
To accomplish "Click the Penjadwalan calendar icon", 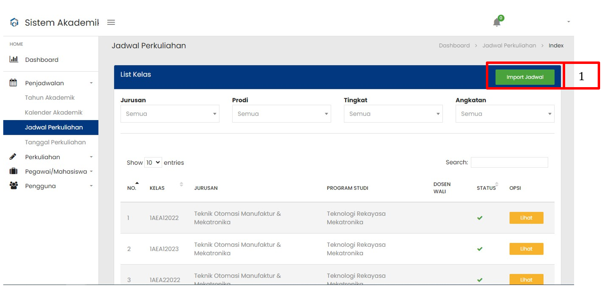I will 13,83.
